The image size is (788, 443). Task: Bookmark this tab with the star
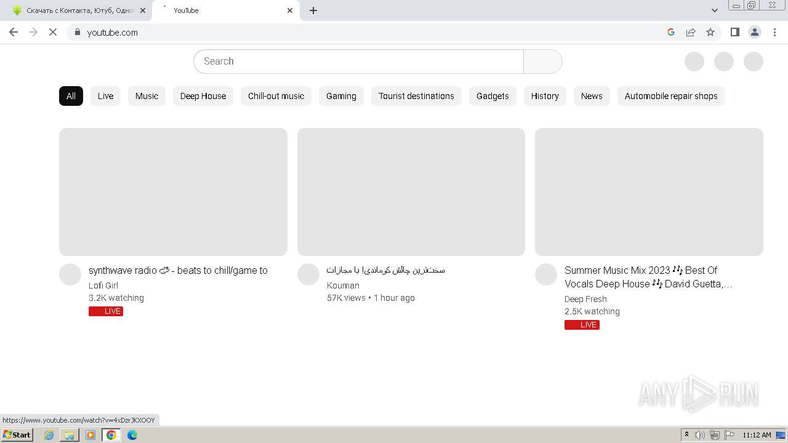point(710,32)
